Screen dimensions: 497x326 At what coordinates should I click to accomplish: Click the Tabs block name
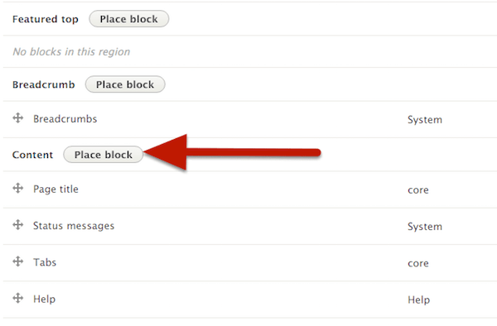coord(45,262)
